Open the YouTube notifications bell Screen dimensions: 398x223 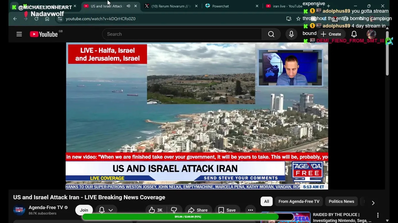[354, 34]
